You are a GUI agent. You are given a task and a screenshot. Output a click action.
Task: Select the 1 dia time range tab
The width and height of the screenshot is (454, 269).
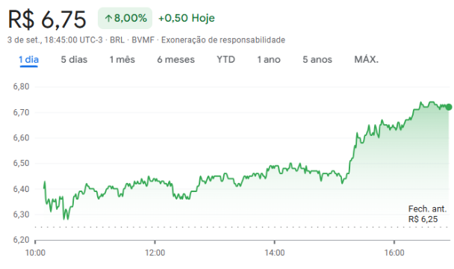[28, 60]
